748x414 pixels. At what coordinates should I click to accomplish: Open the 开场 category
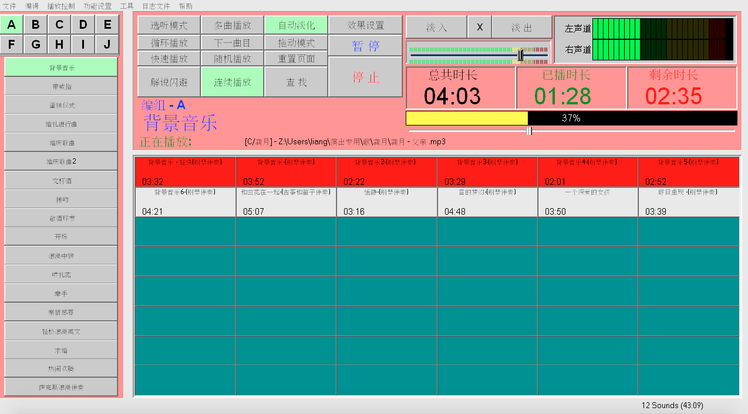click(x=61, y=237)
